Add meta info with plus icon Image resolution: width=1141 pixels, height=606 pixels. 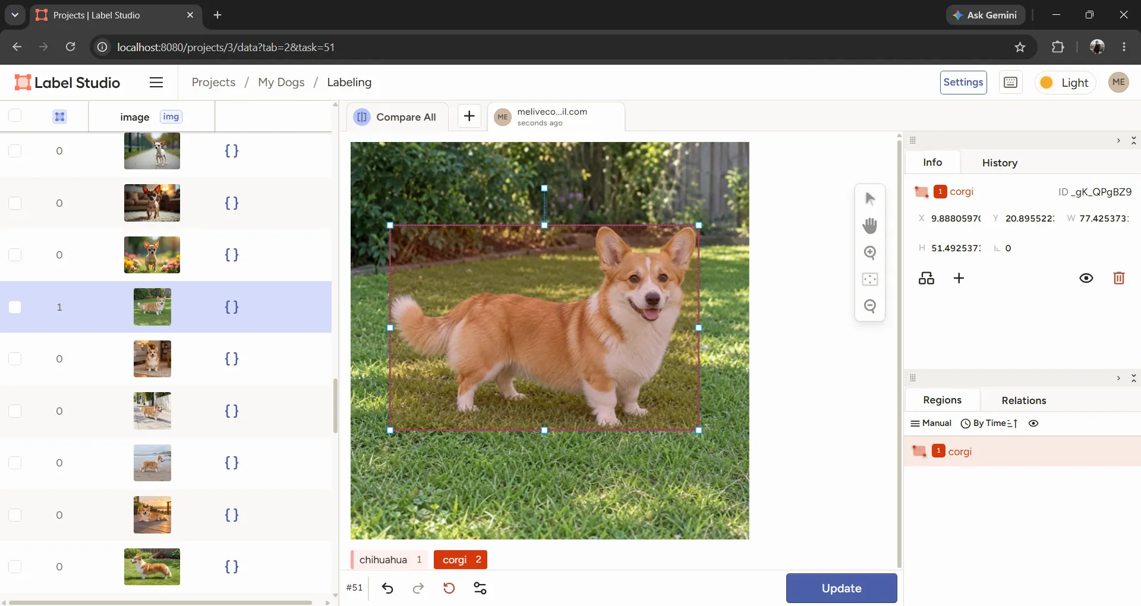click(959, 278)
